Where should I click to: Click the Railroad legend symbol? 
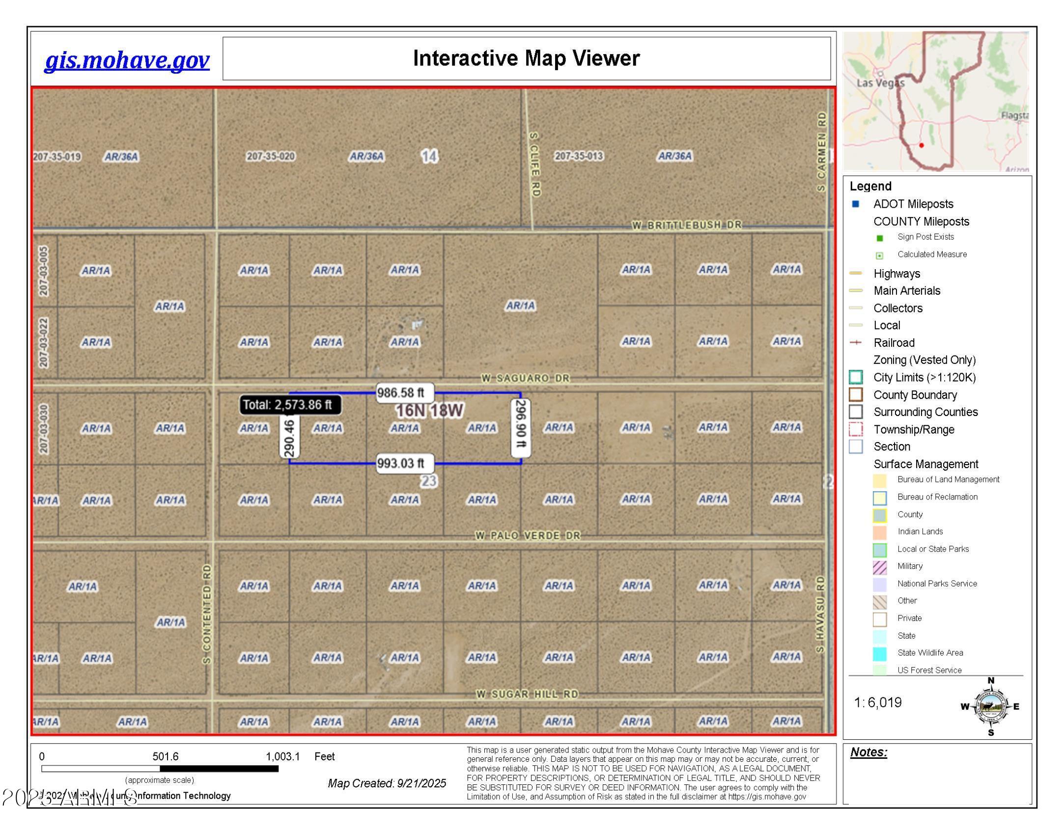[x=856, y=342]
